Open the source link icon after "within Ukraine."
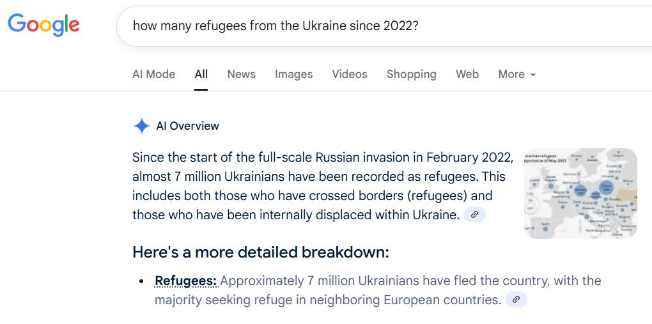 pyautogui.click(x=474, y=215)
